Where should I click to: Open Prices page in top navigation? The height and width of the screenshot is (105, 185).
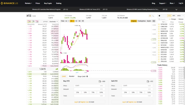(x=38, y=3)
